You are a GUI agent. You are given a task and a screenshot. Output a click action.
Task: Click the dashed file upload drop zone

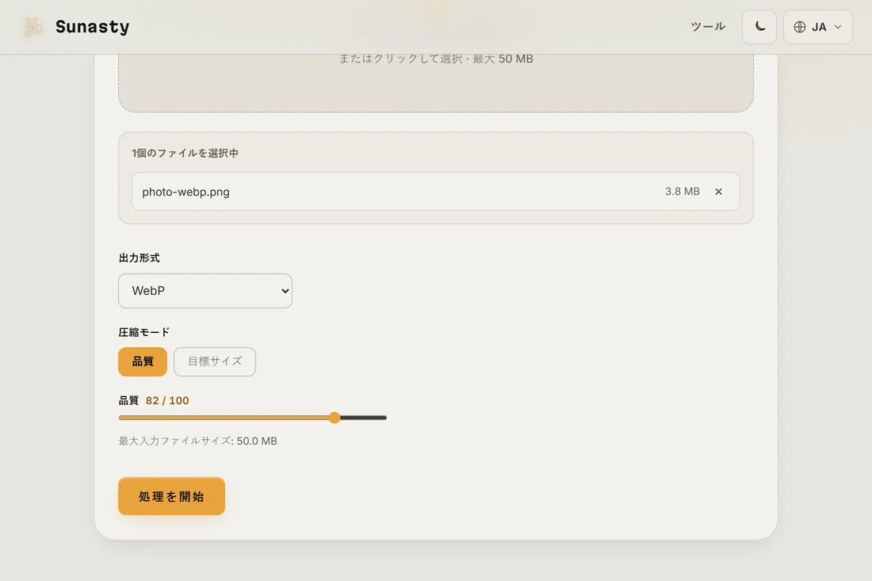coord(435,83)
